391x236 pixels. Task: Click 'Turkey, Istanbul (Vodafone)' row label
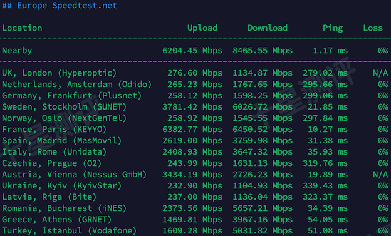[70, 231]
